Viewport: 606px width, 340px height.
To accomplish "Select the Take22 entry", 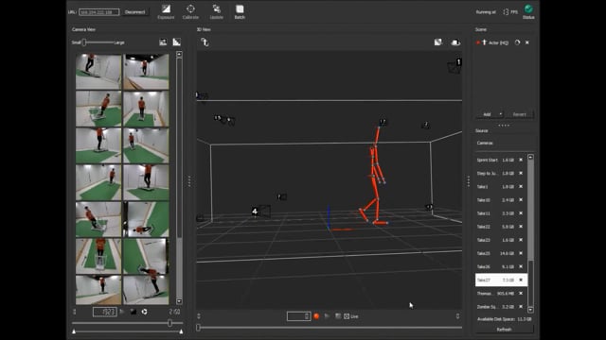I will (501, 227).
